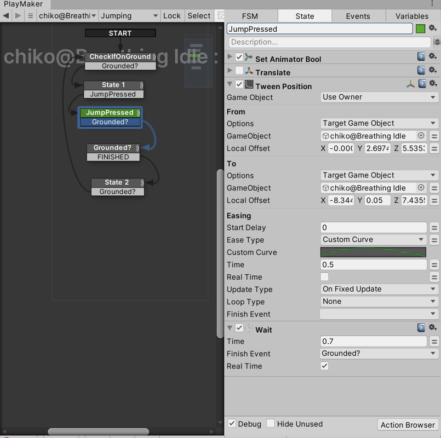The width and height of the screenshot is (441, 438).
Task: Open the Custom Curve editor field
Action: coord(373,252)
